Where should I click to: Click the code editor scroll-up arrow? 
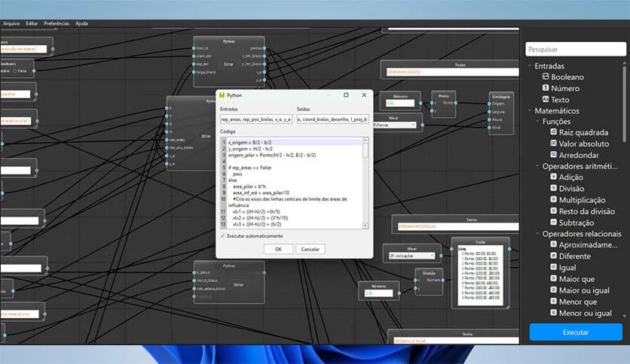(365, 141)
